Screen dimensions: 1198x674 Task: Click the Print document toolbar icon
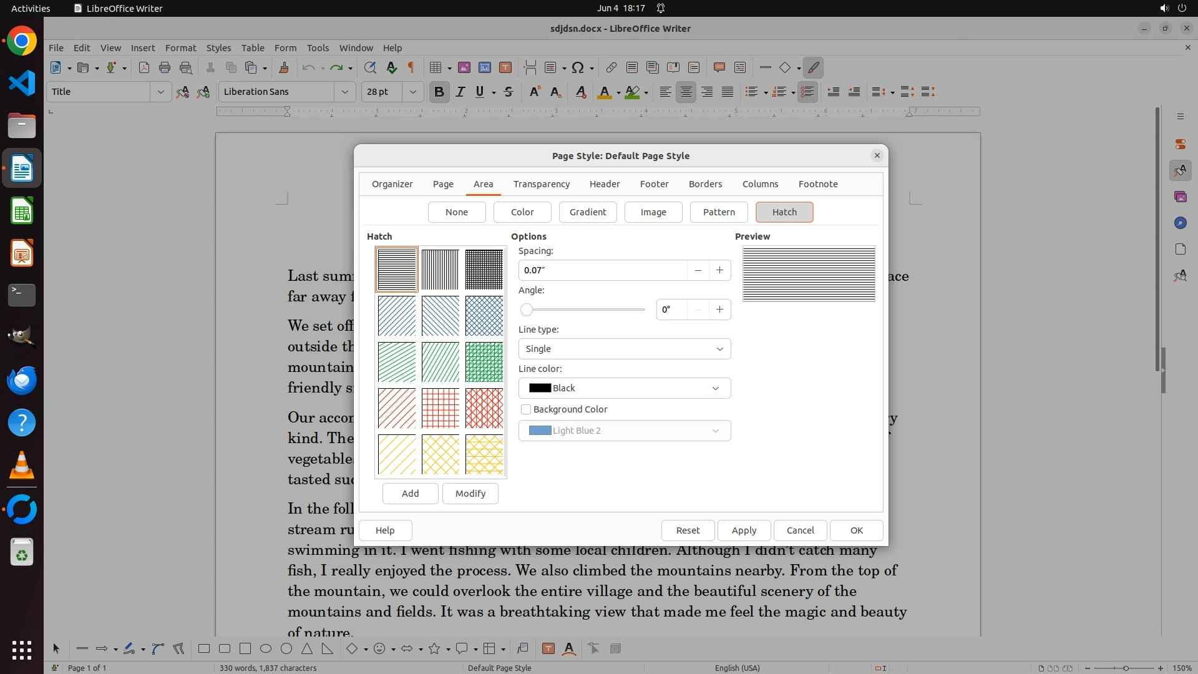[x=165, y=67]
